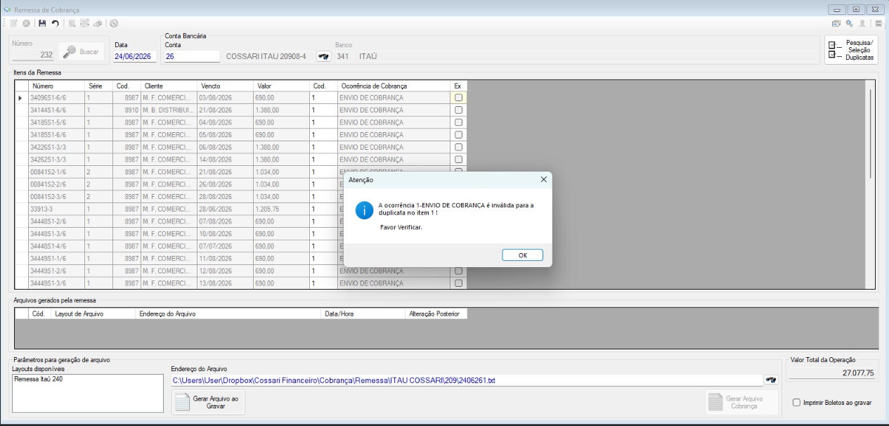Image resolution: width=889 pixels, height=426 pixels.
Task: Click the Conta field containing 26
Action: tap(193, 56)
